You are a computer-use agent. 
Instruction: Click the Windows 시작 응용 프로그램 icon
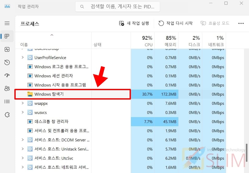coord(30,85)
